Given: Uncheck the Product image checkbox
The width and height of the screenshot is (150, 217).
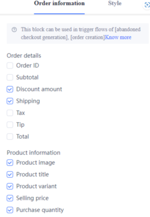Looking at the screenshot, I should pos(10,163).
